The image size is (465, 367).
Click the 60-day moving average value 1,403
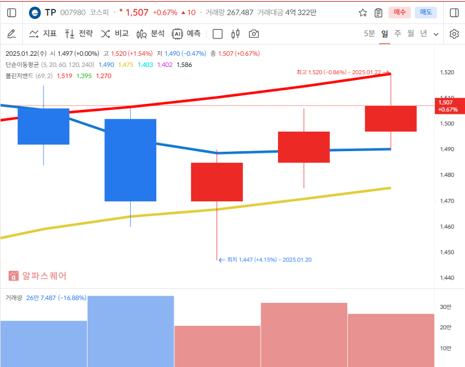(145, 65)
